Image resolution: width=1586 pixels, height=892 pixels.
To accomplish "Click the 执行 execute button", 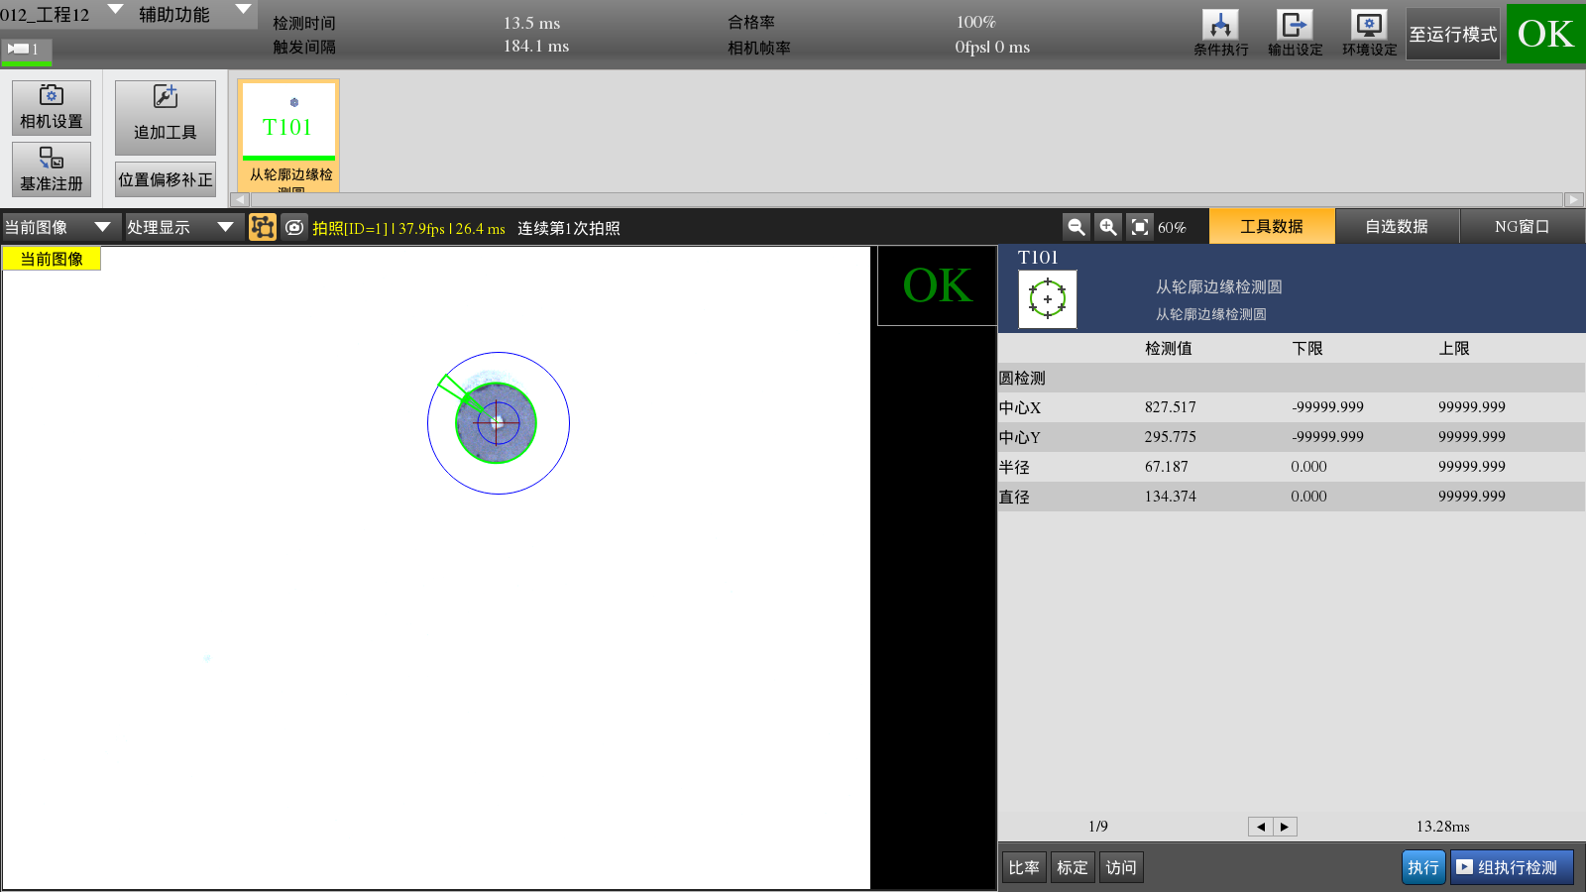I will point(1422,867).
